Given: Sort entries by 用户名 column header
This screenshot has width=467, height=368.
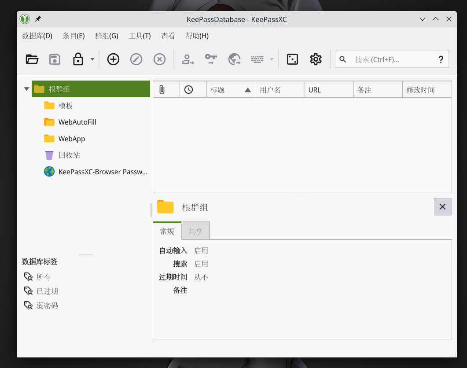Looking at the screenshot, I should (x=280, y=89).
